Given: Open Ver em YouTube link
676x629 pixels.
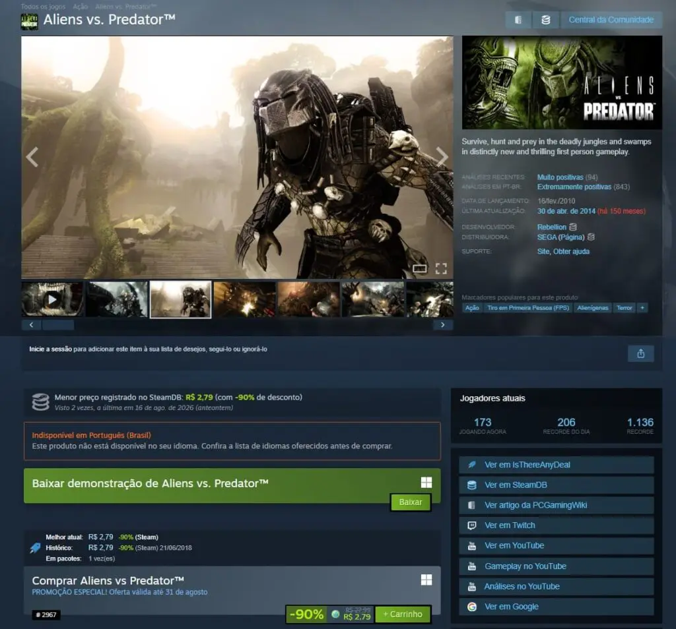Looking at the screenshot, I should point(556,545).
